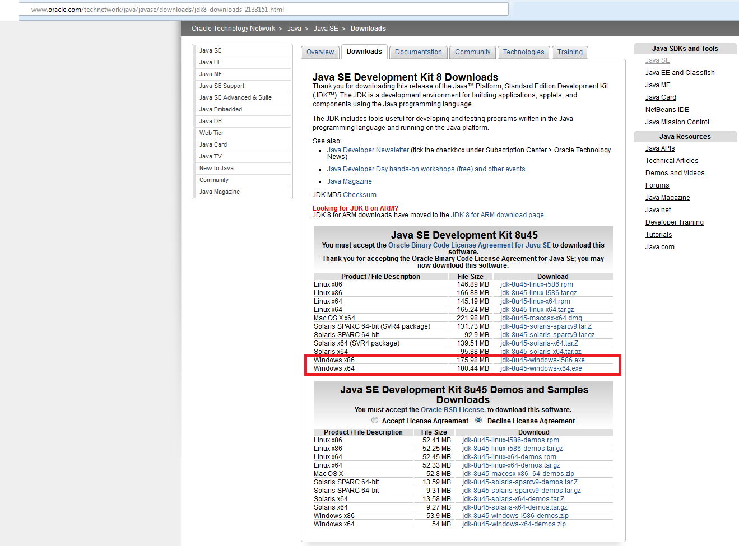Download jdk-8u45-macosx-x64.dmg
739x546 pixels.
541,318
